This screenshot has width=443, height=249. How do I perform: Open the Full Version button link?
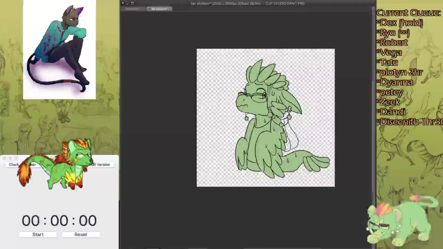(x=100, y=165)
